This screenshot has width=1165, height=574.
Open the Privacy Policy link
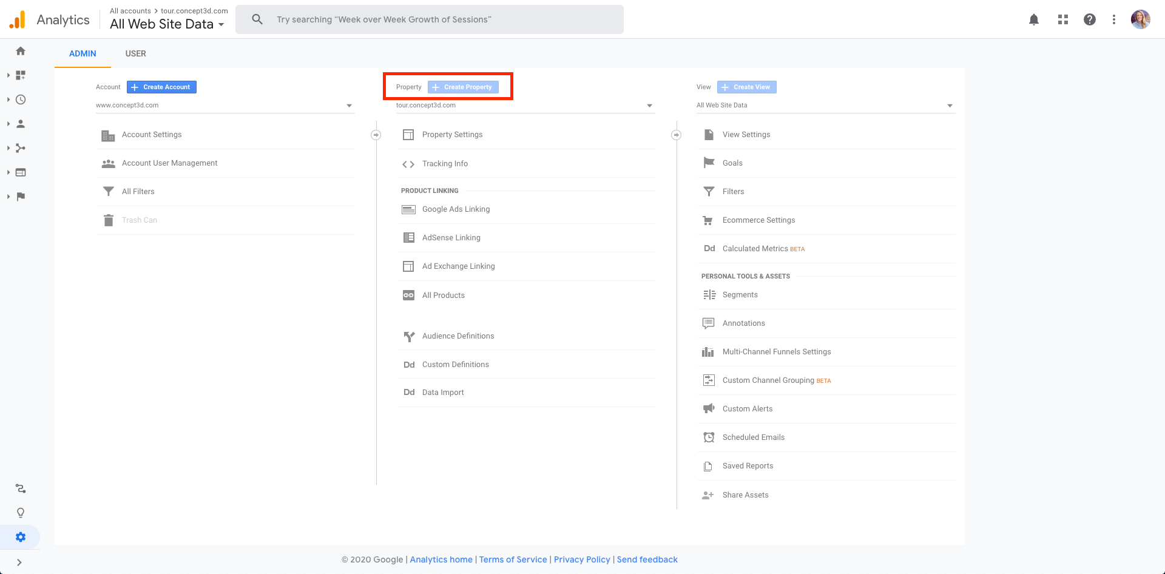582,559
